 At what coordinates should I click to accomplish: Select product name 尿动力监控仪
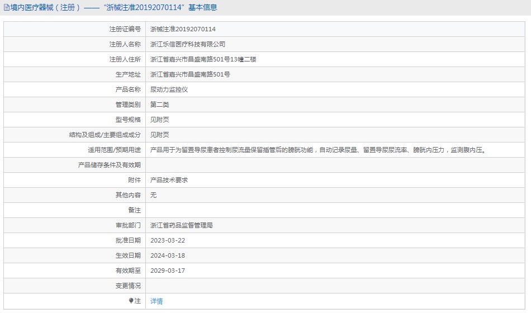click(169, 89)
